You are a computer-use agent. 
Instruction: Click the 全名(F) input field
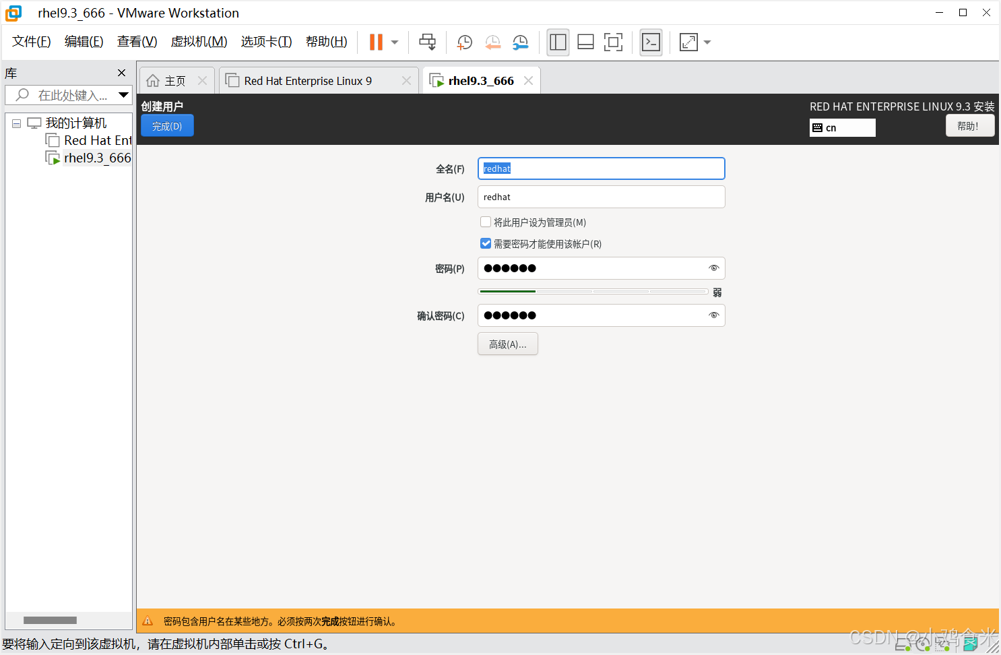click(601, 168)
